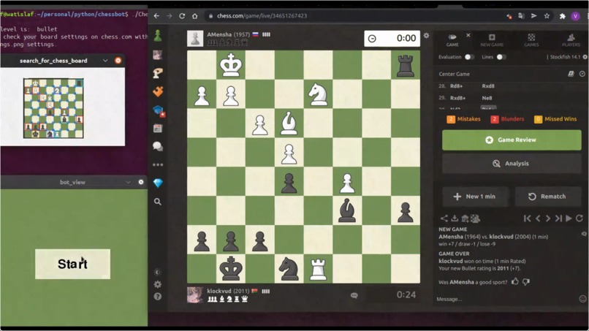Viewport: 589px width, 331px height.
Task: Open the sidebar search magnifier
Action: (x=158, y=202)
